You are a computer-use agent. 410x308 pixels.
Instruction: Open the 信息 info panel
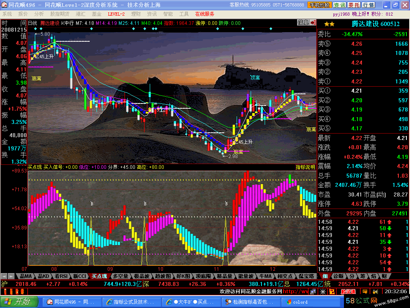pyautogui.click(x=303, y=22)
